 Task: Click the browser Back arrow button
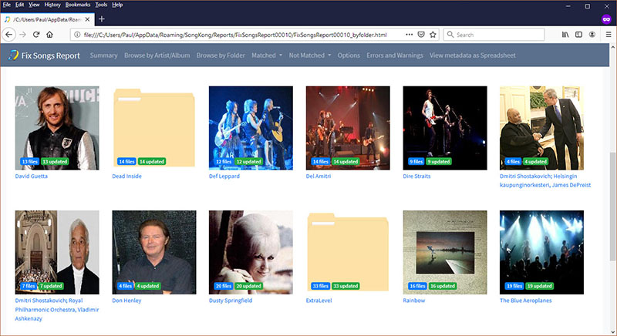click(x=8, y=35)
